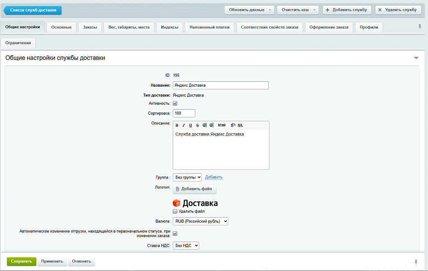428x271 pixels.
Task: Toggle the Активность checkbox
Action: 175,103
